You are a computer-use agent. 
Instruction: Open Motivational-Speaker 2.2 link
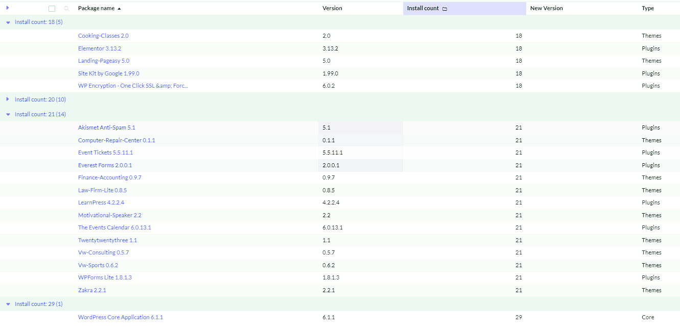coord(110,215)
